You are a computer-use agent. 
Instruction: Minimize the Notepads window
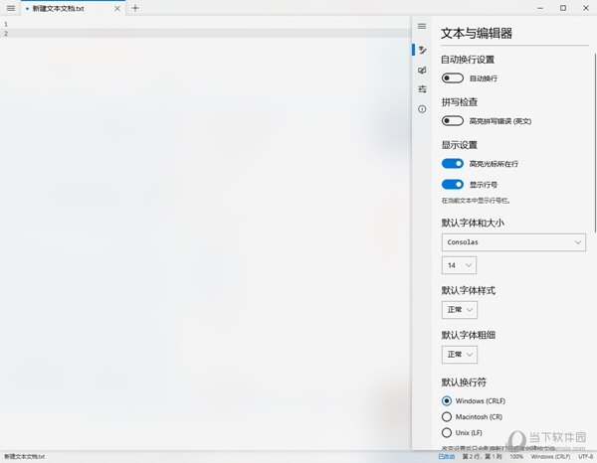click(x=540, y=8)
